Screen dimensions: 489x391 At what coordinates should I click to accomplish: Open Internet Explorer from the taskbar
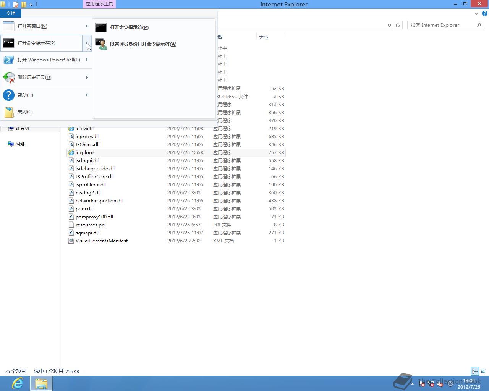click(x=18, y=383)
